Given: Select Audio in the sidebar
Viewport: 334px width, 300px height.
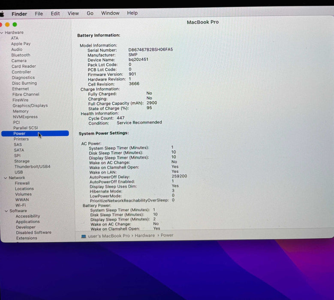Looking at the screenshot, I should tap(17, 49).
